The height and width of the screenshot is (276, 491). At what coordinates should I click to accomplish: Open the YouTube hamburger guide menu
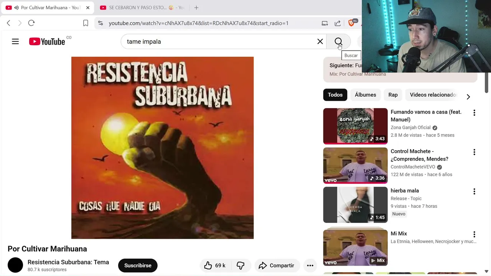15,41
